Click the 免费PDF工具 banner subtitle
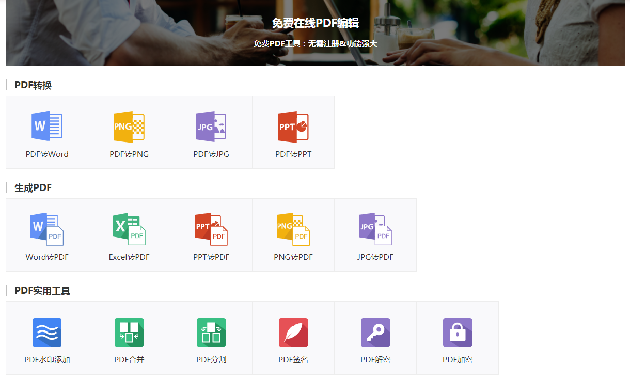Screen dimensions: 630x379 click(315, 44)
